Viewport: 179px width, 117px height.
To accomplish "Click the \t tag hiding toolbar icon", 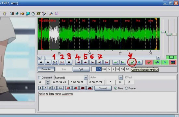I will click(x=57, y=14).
